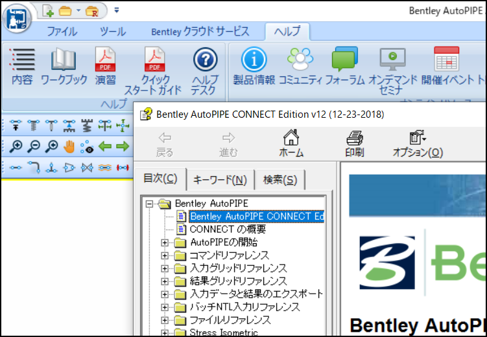487x337 pixels.
Task: Click 印刷 print button
Action: (355, 144)
